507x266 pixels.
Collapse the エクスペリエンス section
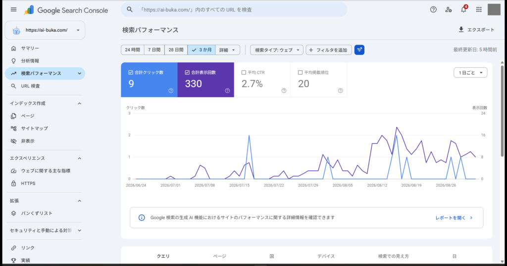(79, 158)
